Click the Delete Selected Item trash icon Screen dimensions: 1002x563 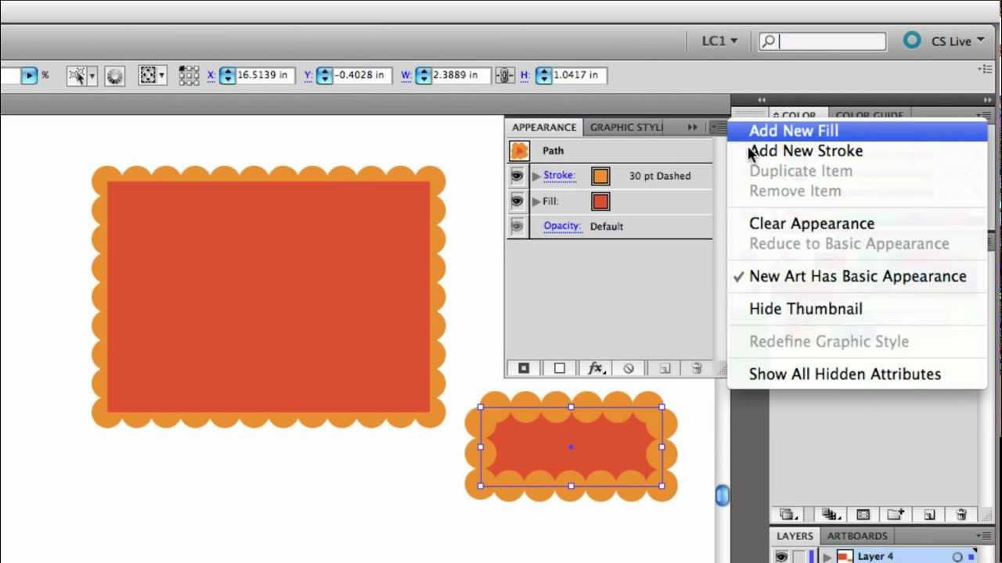(697, 368)
